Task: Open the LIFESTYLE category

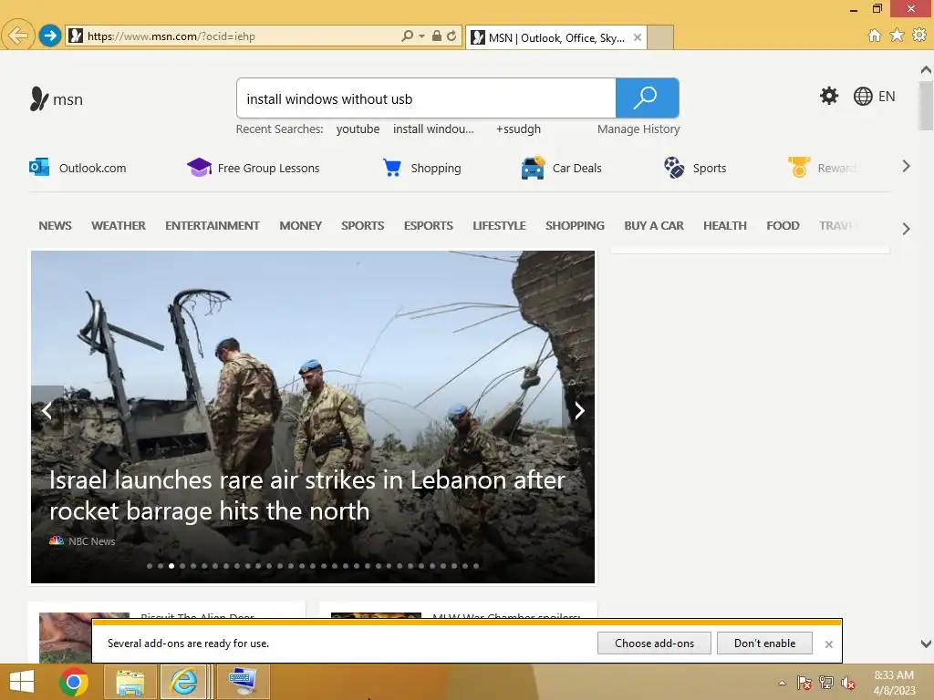Action: [x=499, y=226]
